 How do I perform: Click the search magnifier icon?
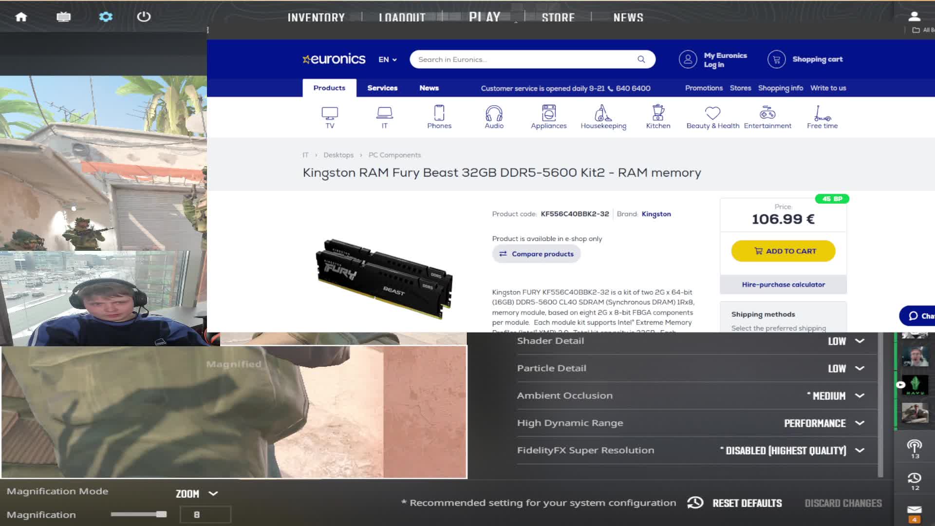click(641, 59)
